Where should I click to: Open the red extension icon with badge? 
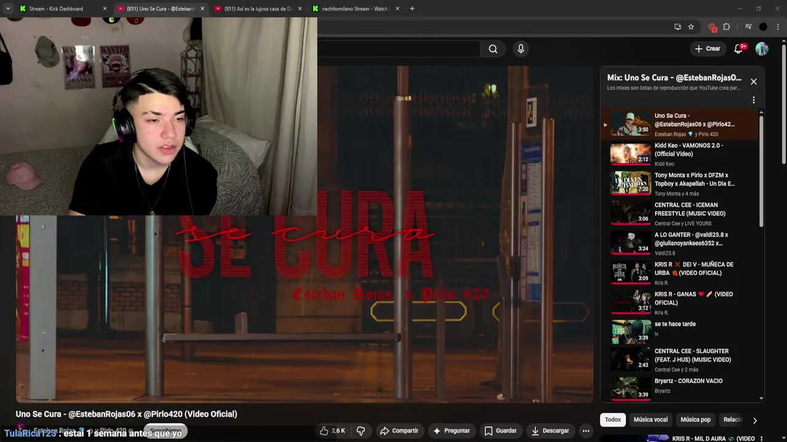tap(712, 27)
